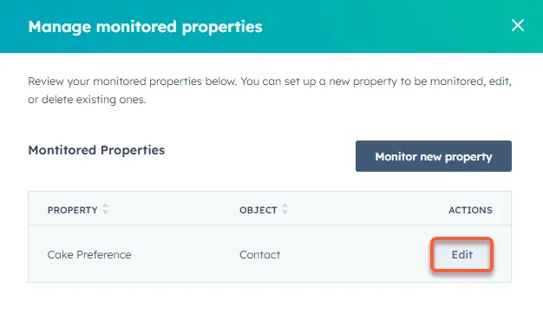Click blank header area between OBJECT and ACTIONS

pos(367,210)
